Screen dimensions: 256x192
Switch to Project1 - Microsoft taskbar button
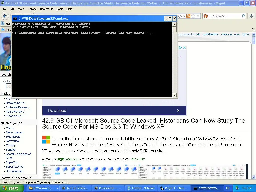coord(174,188)
